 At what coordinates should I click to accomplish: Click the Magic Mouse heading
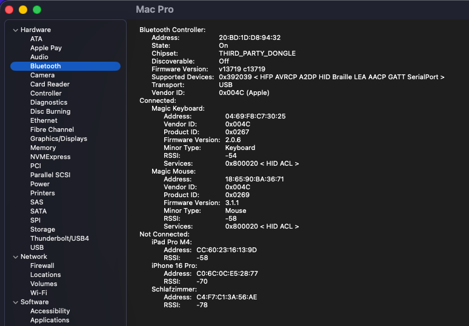173,171
